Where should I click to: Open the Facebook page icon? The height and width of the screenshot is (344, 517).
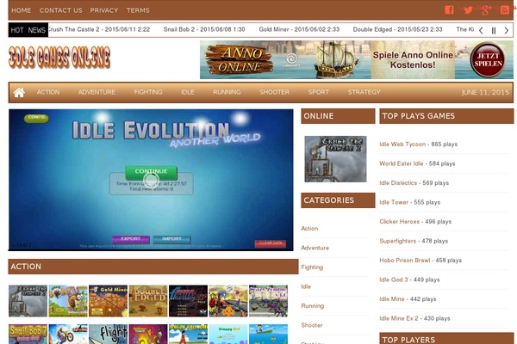coord(449,9)
